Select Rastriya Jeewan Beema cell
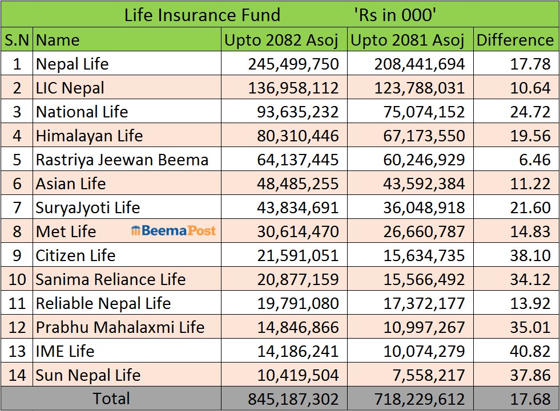 tap(122, 160)
